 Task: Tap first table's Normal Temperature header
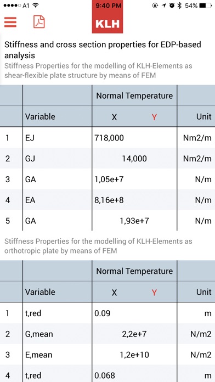coord(134,95)
